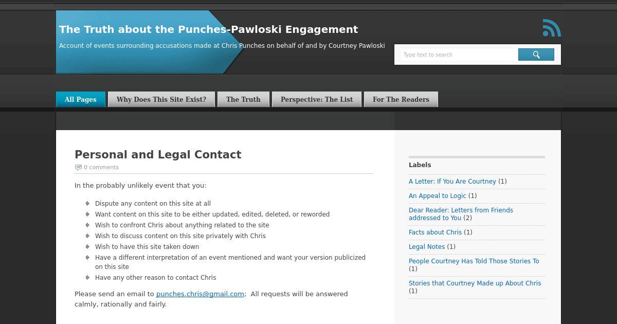Open the For The Readers tab
This screenshot has height=324, width=617.
pyautogui.click(x=401, y=99)
